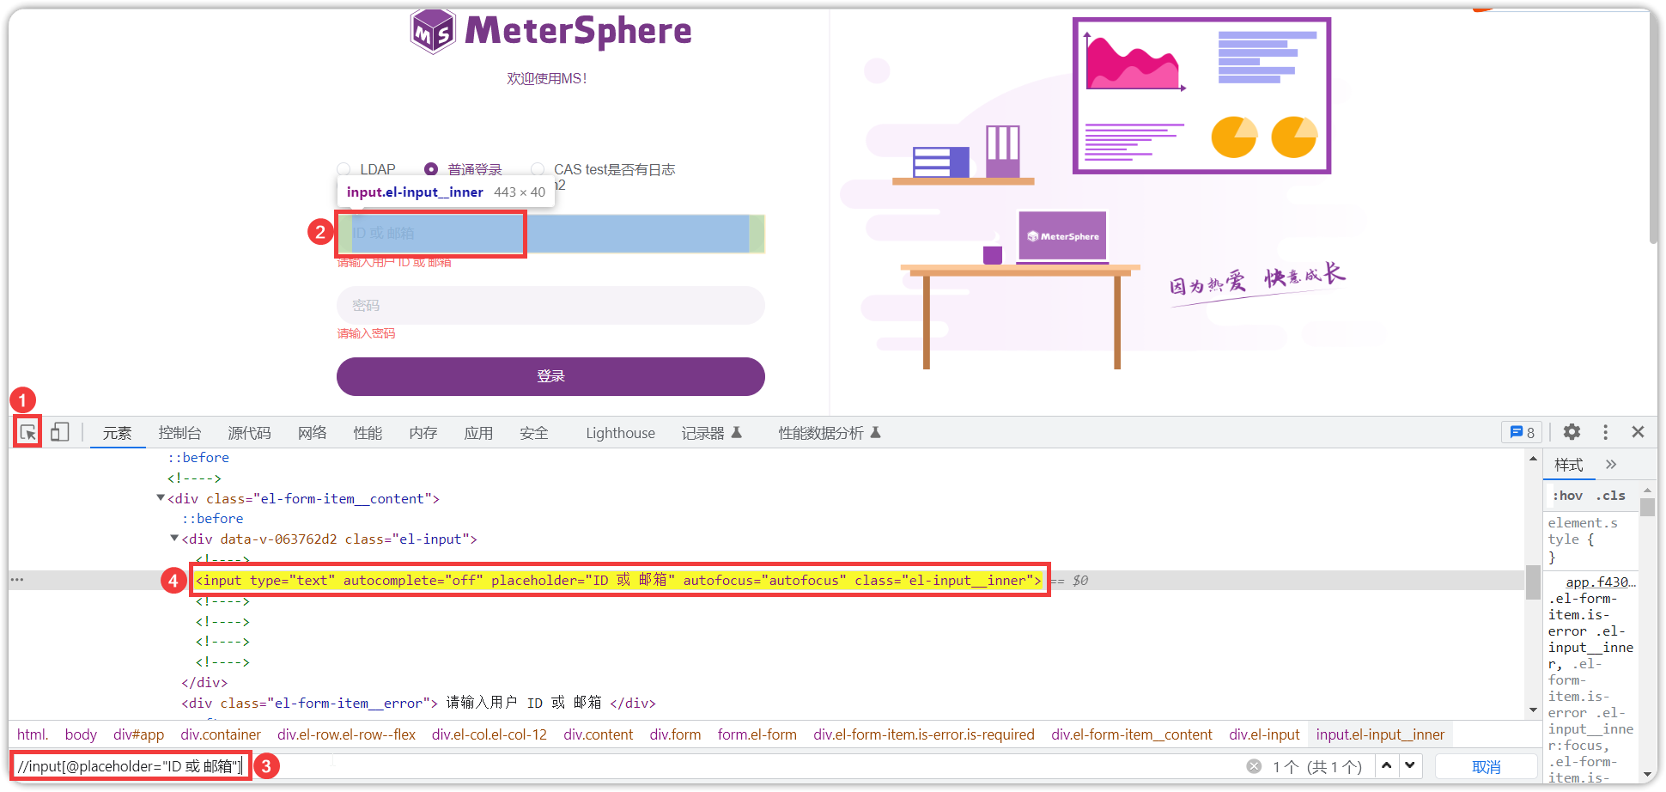Viewport: 1666px width, 792px height.
Task: Toggle the device toolbar icon
Action: click(59, 432)
